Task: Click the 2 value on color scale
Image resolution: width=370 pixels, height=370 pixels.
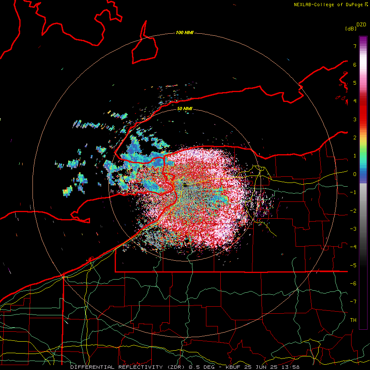Action: click(355, 138)
